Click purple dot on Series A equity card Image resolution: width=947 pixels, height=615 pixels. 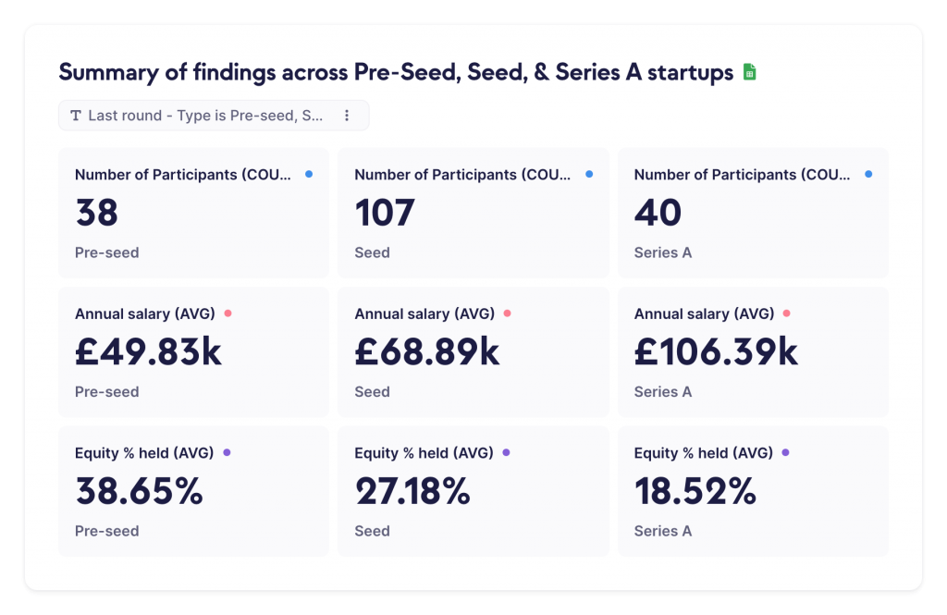pos(786,453)
